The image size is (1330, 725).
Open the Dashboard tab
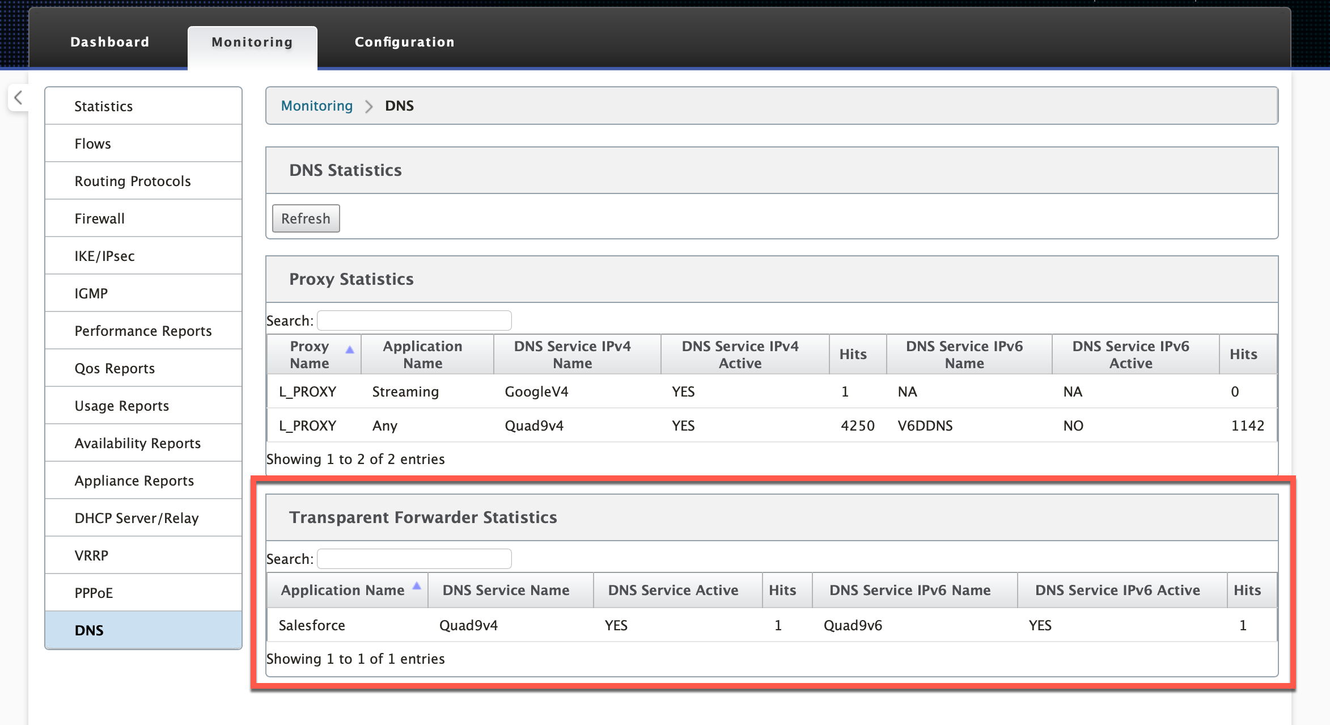coord(110,42)
